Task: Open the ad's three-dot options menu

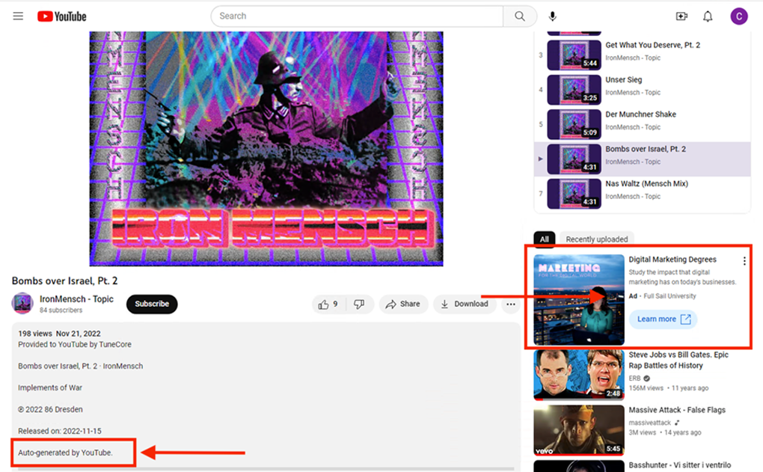Action: pyautogui.click(x=744, y=261)
